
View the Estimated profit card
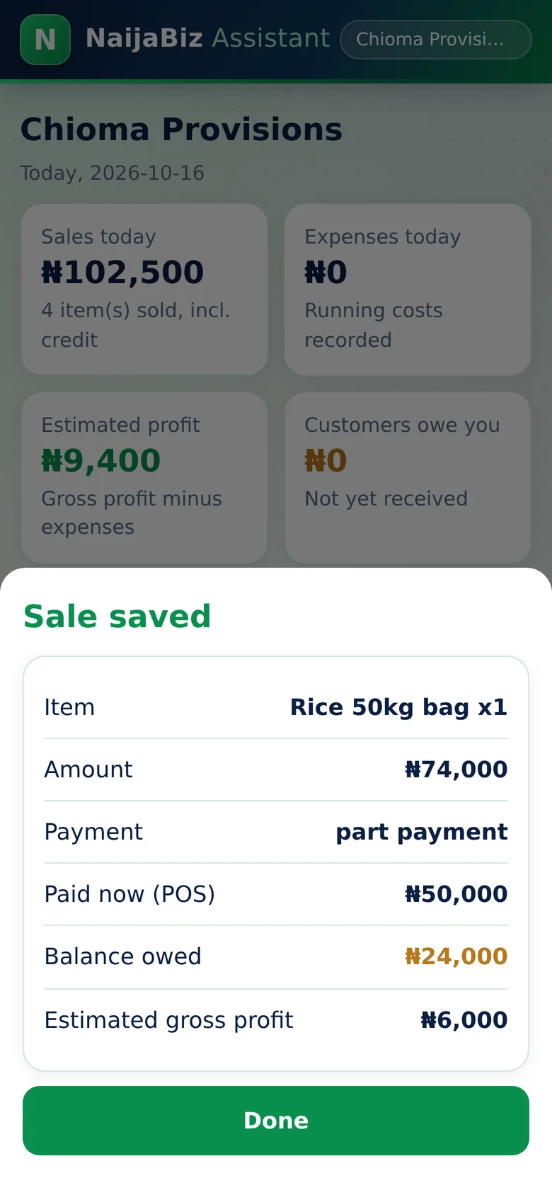tap(144, 478)
